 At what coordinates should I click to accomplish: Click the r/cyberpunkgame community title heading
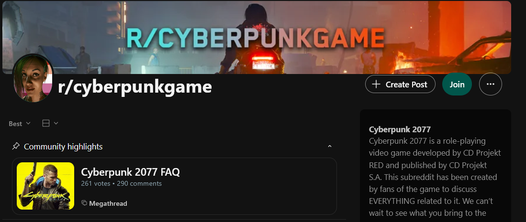[135, 87]
